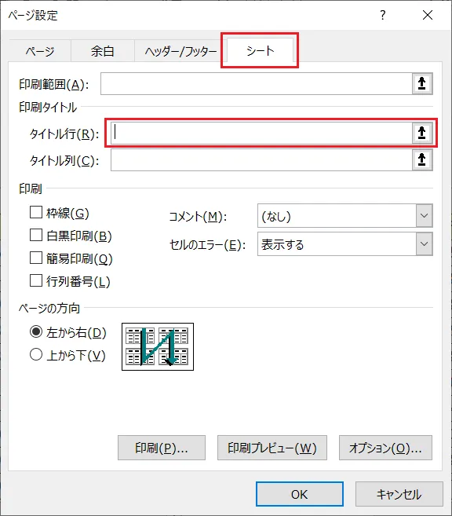Viewport: 452px width, 516px height.
Task: Open the help question mark icon
Action: coord(383,15)
